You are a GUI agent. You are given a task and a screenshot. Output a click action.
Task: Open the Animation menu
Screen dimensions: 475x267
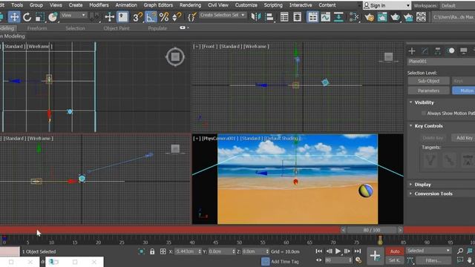coord(126,5)
